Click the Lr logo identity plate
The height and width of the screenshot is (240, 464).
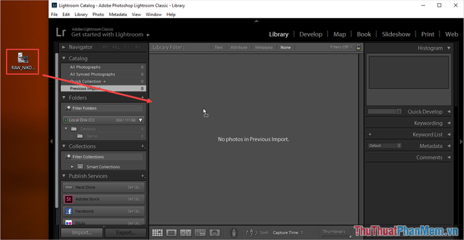[61, 32]
